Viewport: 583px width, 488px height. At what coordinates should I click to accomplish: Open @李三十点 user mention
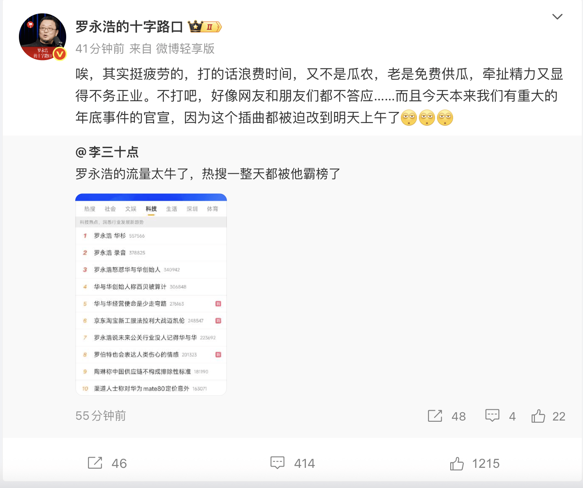(107, 152)
